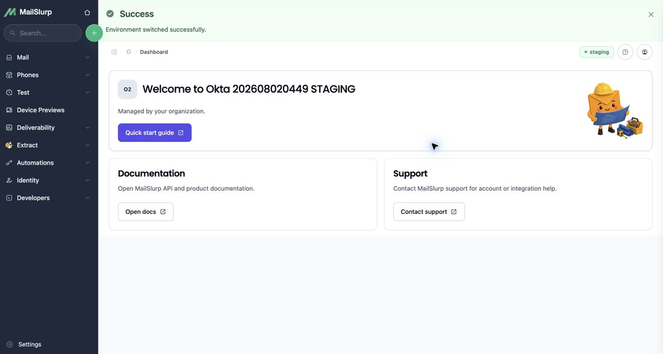This screenshot has width=663, height=354.
Task: Toggle the sidebar collapse icon
Action: point(114,52)
